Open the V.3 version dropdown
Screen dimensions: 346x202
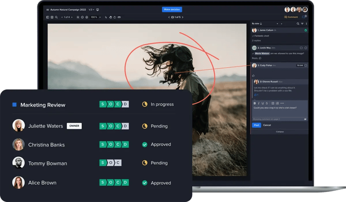pyautogui.click(x=91, y=10)
